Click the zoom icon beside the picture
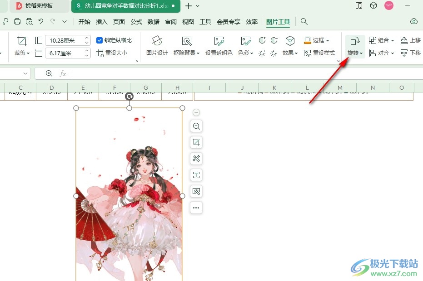The height and width of the screenshot is (281, 423). click(196, 126)
